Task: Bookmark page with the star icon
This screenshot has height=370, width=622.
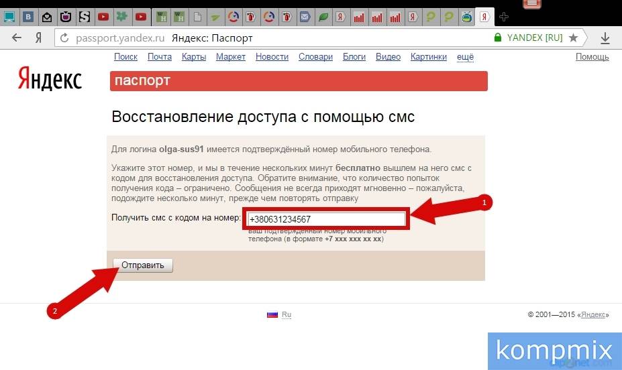Action: pyautogui.click(x=573, y=38)
